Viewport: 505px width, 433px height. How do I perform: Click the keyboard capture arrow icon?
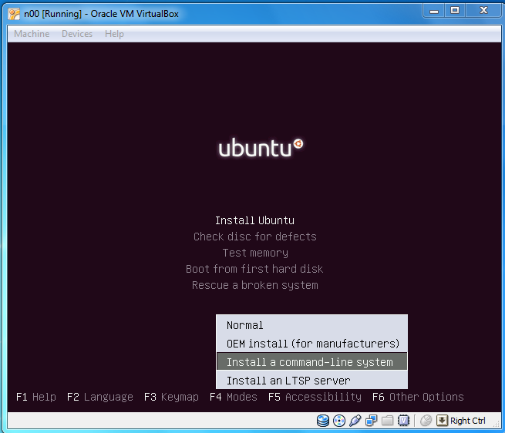[x=442, y=421]
